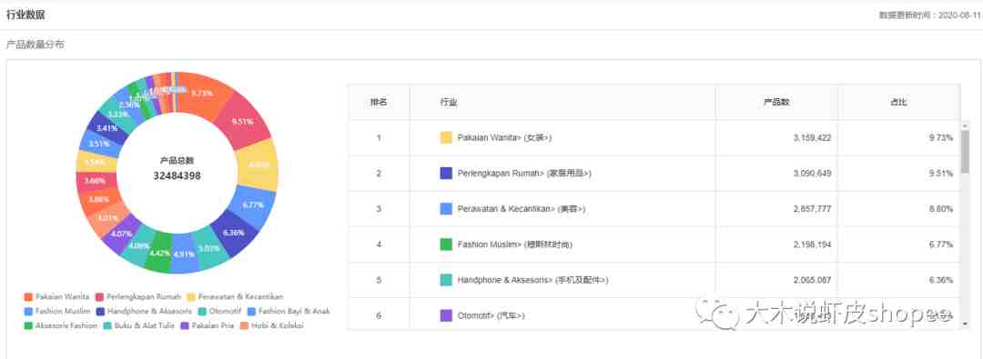The height and width of the screenshot is (359, 983).
Task: Toggle Pakaian Wanita legend entry
Action: click(56, 296)
